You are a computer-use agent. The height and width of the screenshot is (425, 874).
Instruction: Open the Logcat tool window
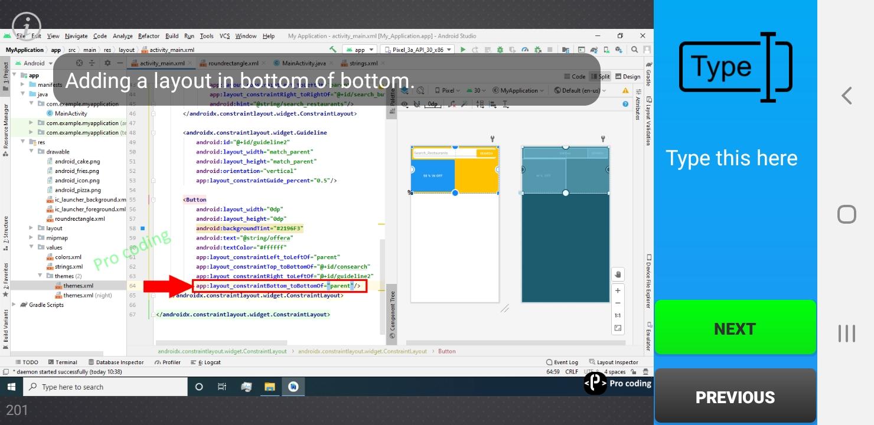pyautogui.click(x=205, y=362)
